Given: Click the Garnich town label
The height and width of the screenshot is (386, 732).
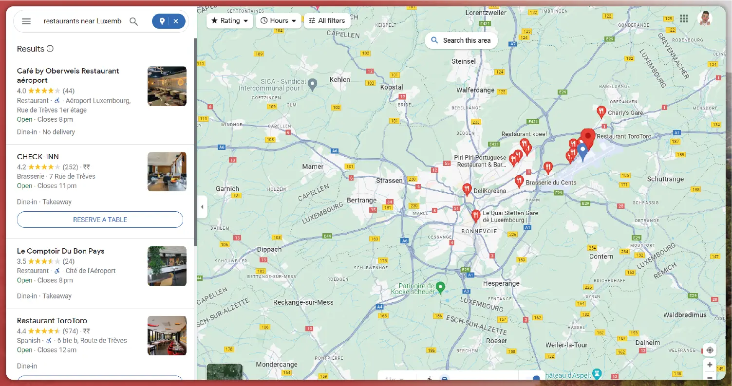Looking at the screenshot, I should (x=227, y=188).
